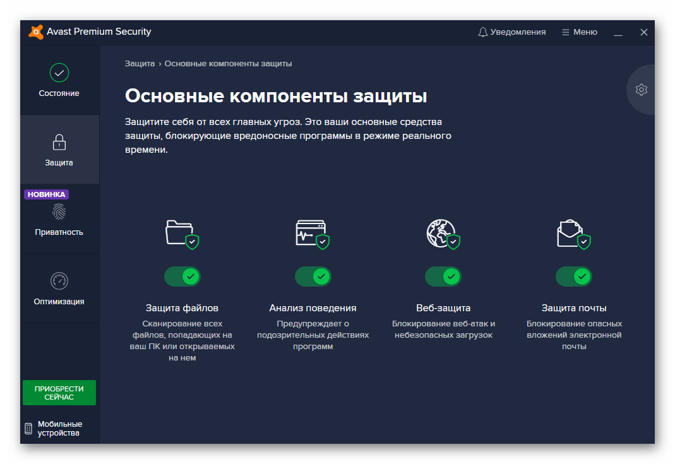Toggle the Защита файлов switch

click(x=182, y=277)
